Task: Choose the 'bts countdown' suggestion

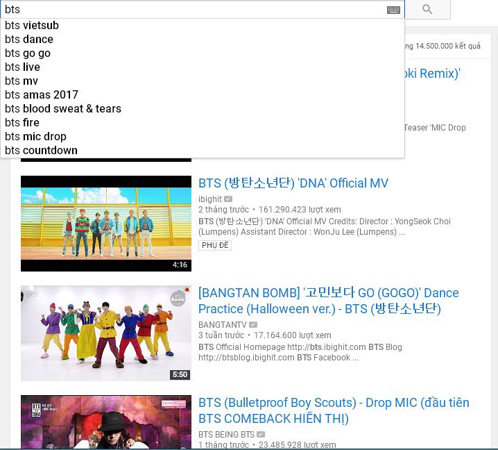Action: [x=41, y=151]
